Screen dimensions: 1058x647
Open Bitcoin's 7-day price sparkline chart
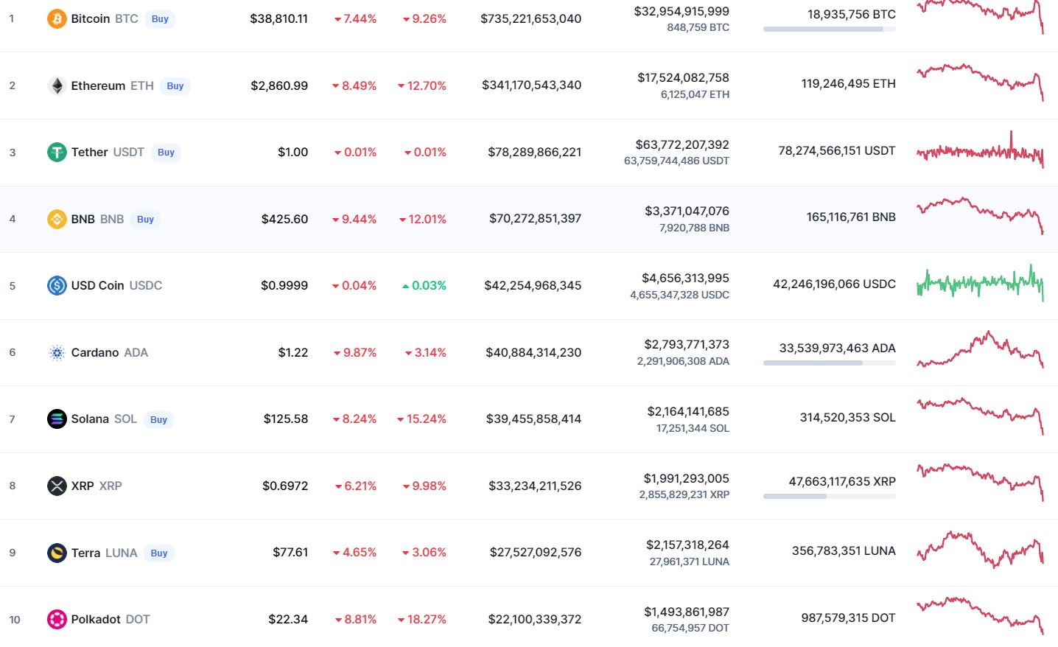980,15
